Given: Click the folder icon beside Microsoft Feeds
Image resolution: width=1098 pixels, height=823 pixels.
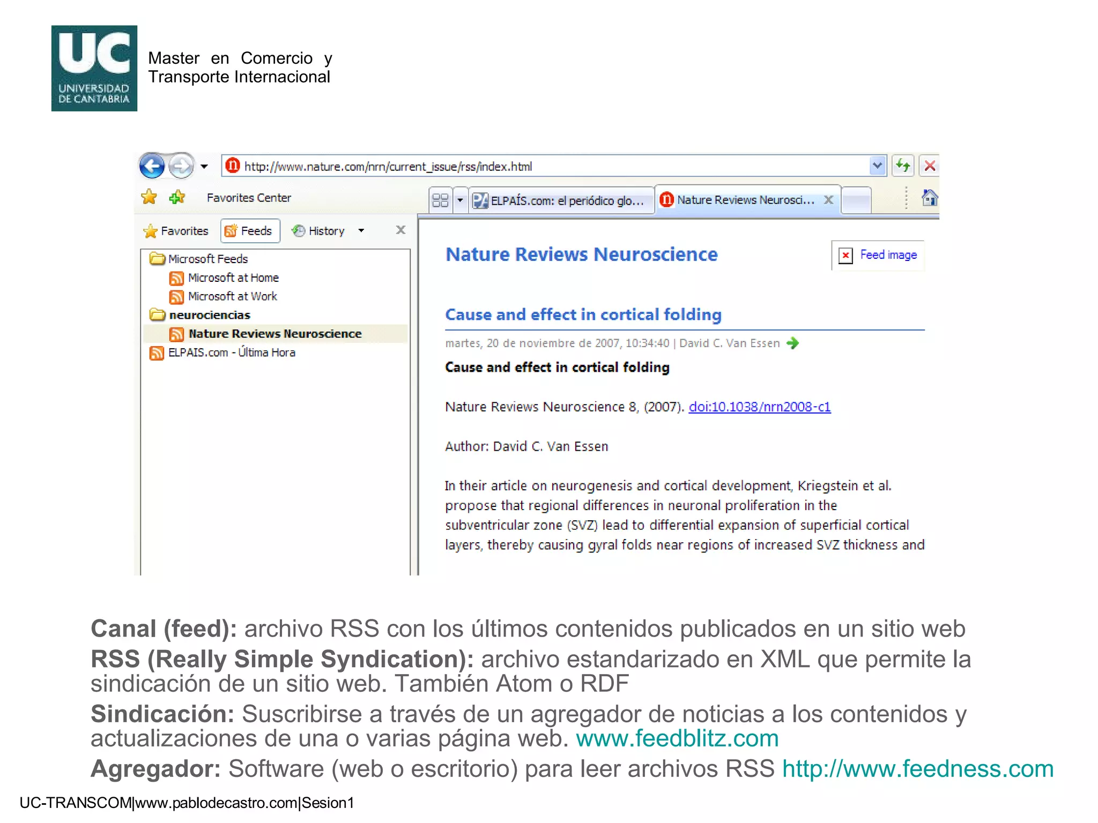Looking at the screenshot, I should coord(157,258).
